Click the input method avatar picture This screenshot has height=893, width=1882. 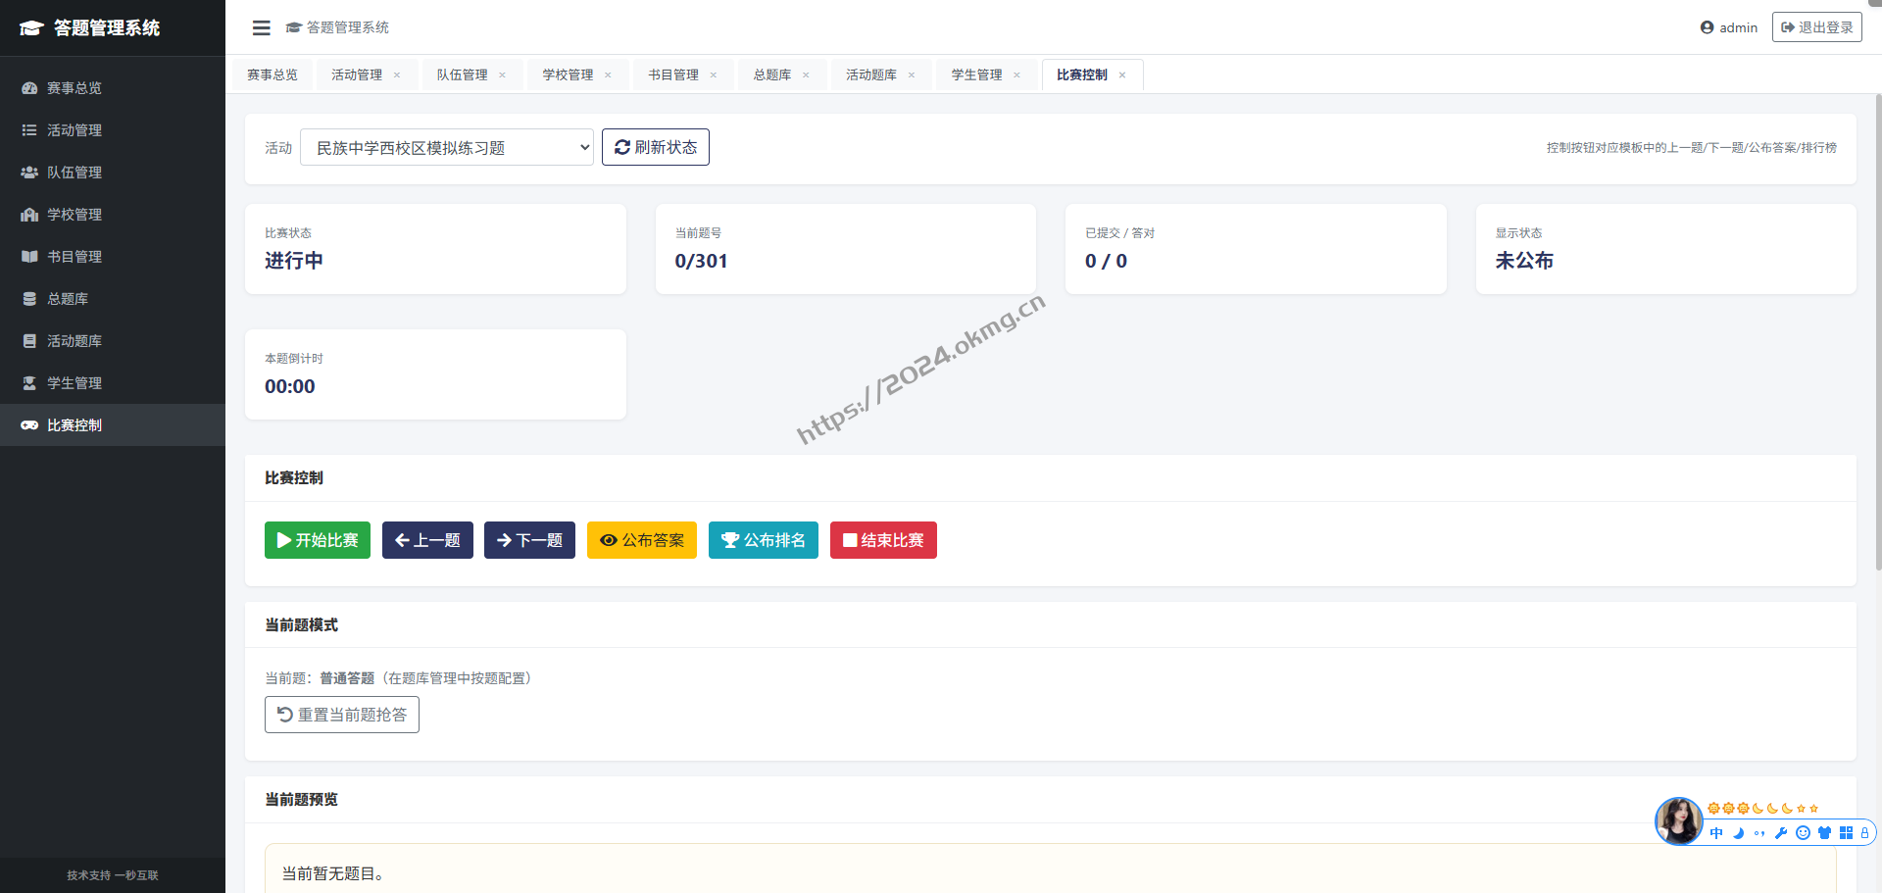click(x=1679, y=821)
